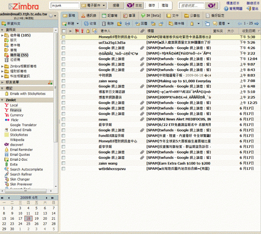The image size is (261, 234).
Task: Go to next page of messages arrow
Action: click(257, 24)
